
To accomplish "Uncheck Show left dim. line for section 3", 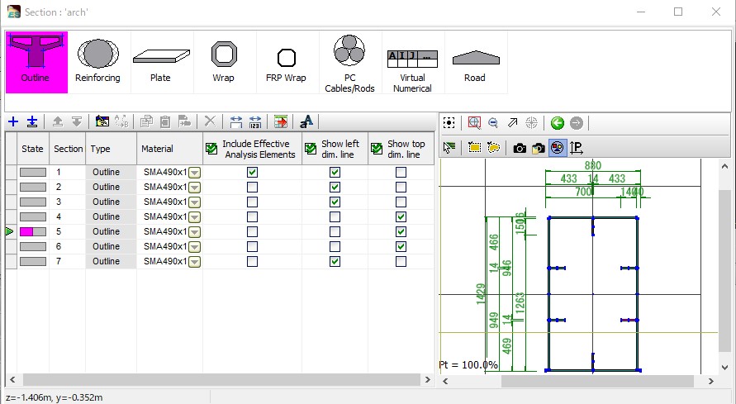I will (x=335, y=202).
